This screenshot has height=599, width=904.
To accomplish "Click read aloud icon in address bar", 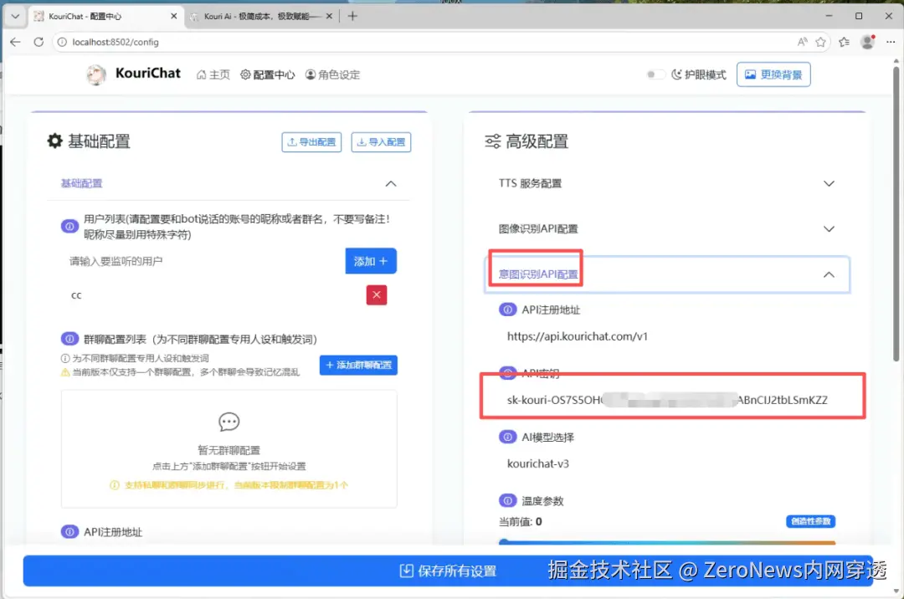I will (x=802, y=42).
